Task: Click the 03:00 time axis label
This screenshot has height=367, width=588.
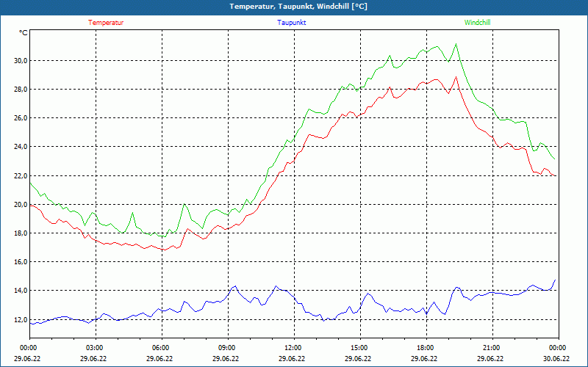Action: click(x=96, y=348)
